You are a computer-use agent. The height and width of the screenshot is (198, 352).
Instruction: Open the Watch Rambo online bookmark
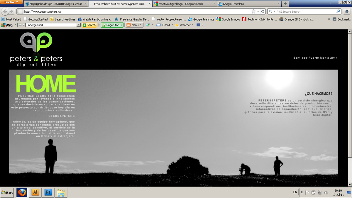coord(95,19)
